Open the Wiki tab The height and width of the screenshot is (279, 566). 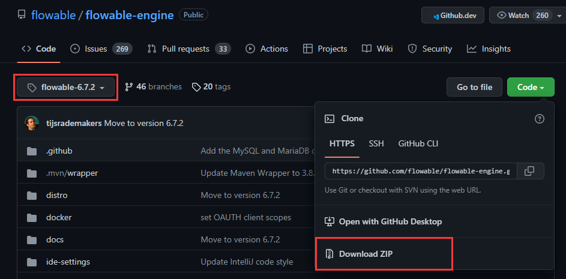(x=377, y=49)
